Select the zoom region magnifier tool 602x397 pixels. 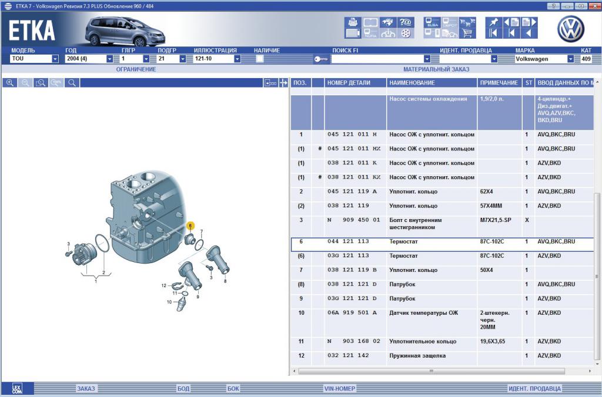pos(41,83)
